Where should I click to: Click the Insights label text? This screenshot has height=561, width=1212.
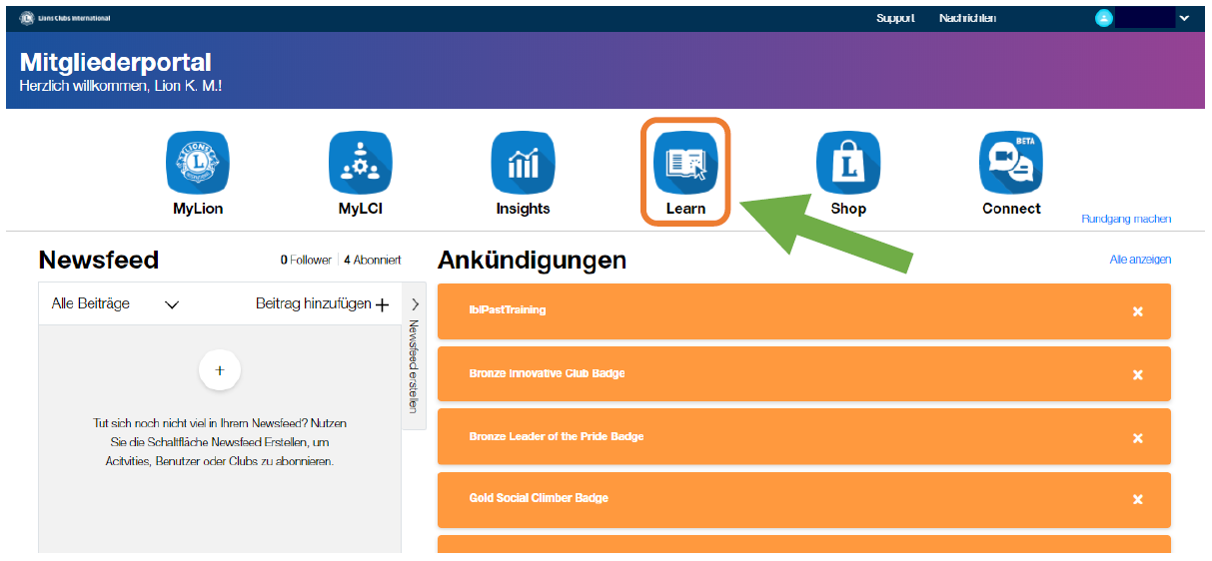point(523,209)
